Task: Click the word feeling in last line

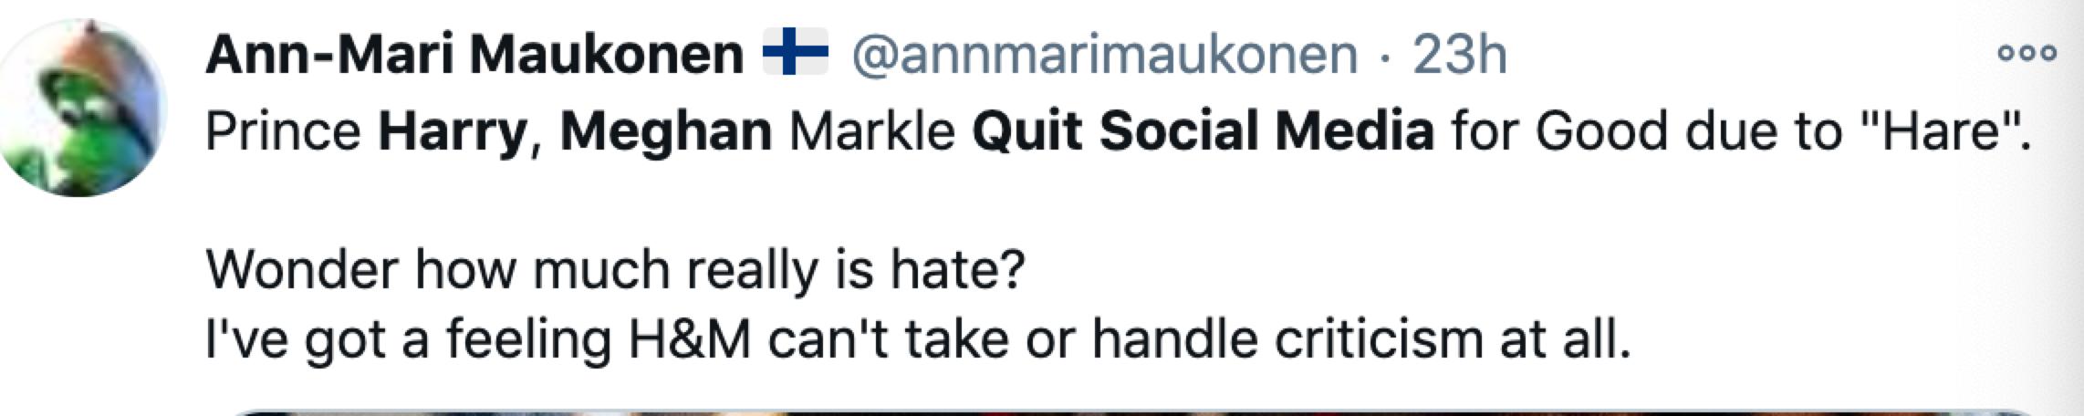Action: click(528, 339)
